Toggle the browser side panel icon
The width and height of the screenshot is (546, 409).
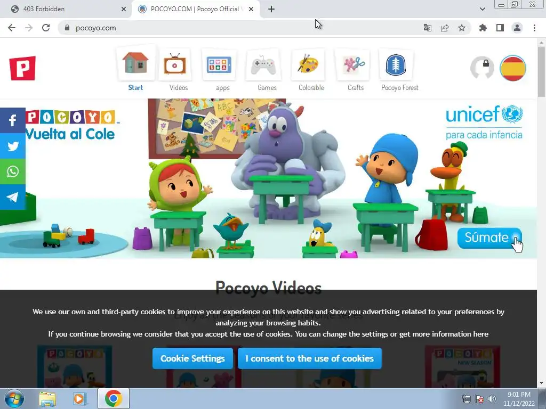500,28
